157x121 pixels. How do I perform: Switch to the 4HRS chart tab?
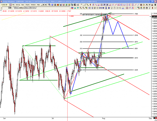click(x=21, y=8)
